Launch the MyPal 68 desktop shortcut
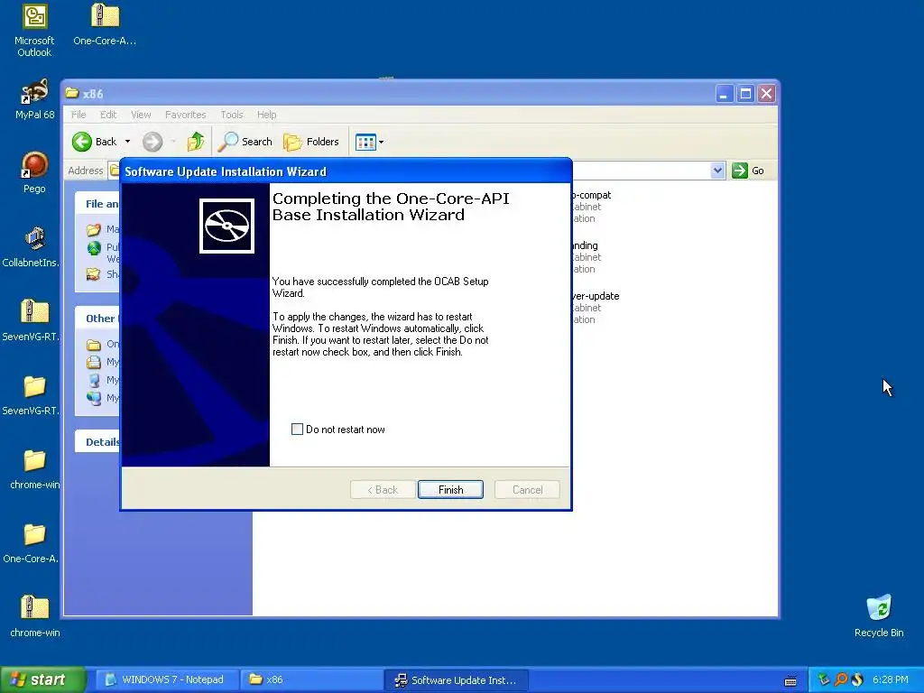This screenshot has height=693, width=924. pyautogui.click(x=35, y=99)
